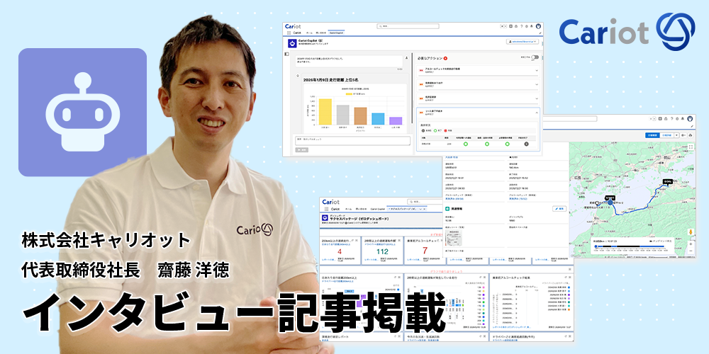The height and width of the screenshot is (354, 709).
Task: Click search field in Copilot window header
Action: [x=408, y=26]
